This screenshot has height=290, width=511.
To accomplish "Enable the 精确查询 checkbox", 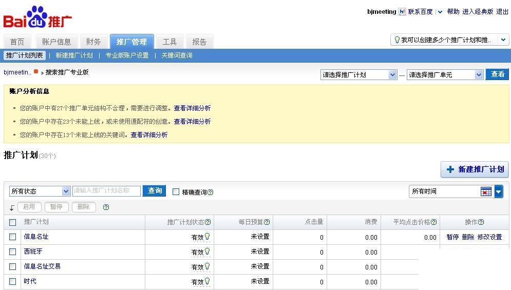I will [176, 191].
